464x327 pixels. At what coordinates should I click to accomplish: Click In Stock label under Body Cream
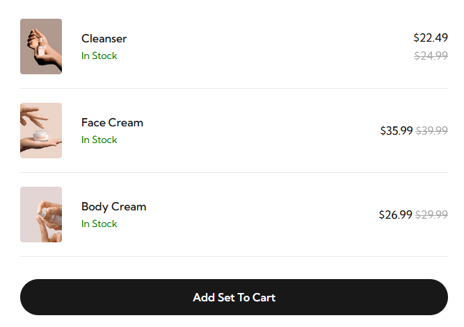click(x=99, y=224)
